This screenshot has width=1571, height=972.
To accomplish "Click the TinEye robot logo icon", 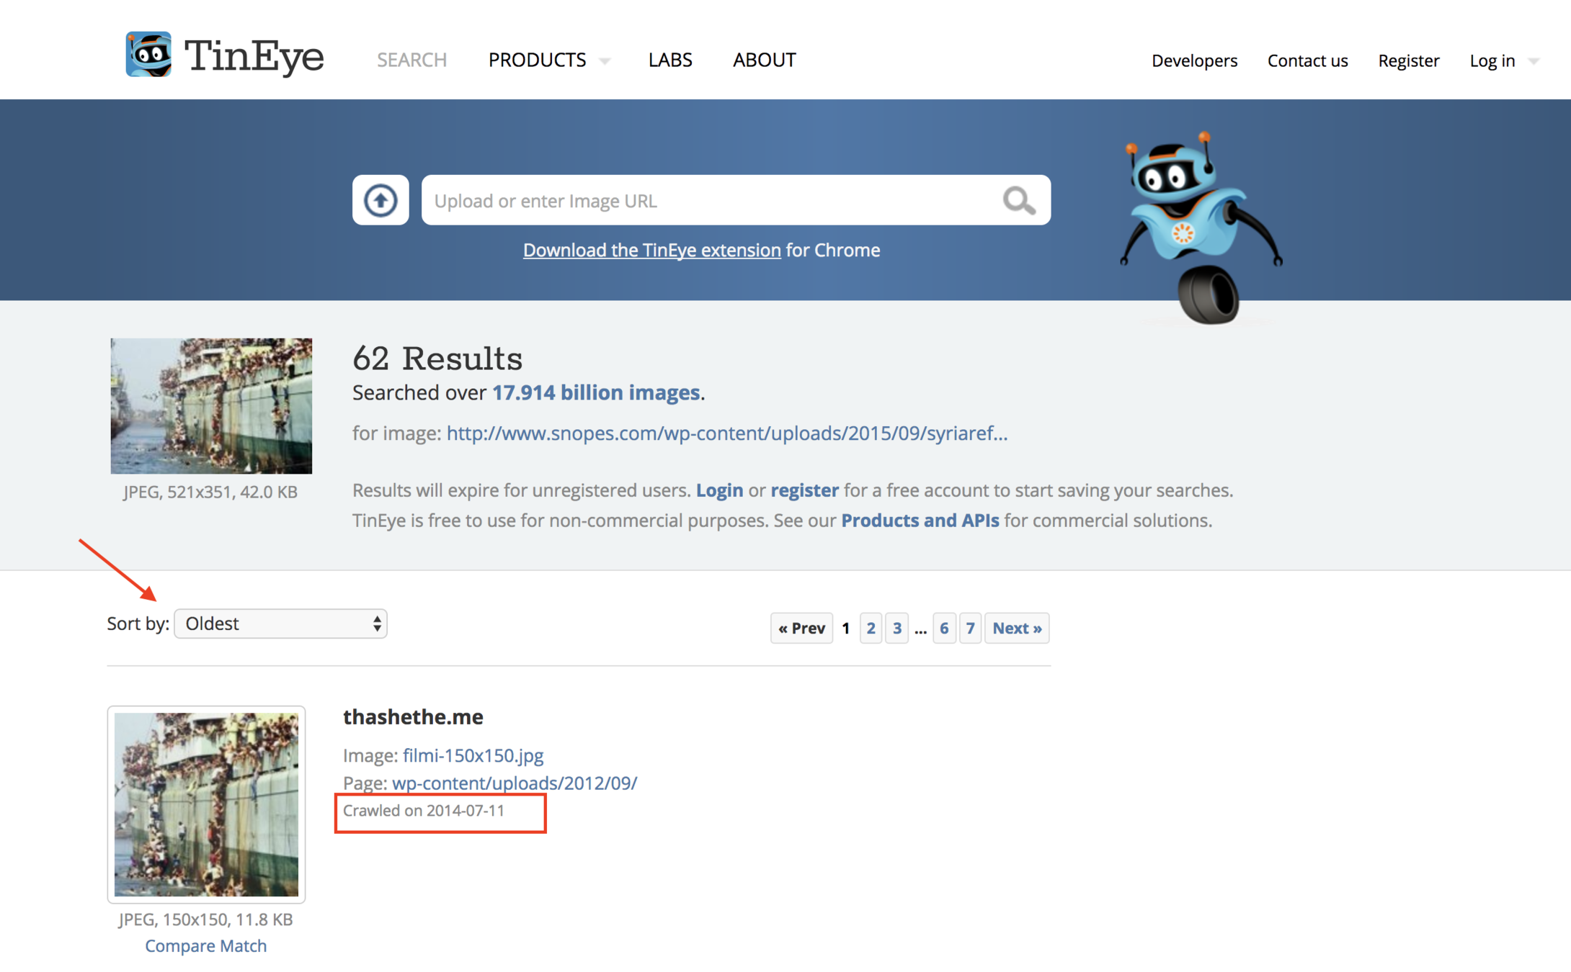I will [x=148, y=54].
